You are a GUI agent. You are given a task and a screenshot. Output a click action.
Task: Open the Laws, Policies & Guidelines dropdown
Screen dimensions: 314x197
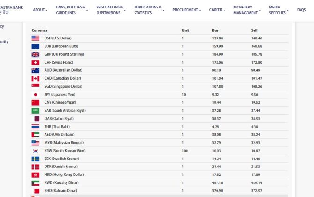pyautogui.click(x=72, y=10)
